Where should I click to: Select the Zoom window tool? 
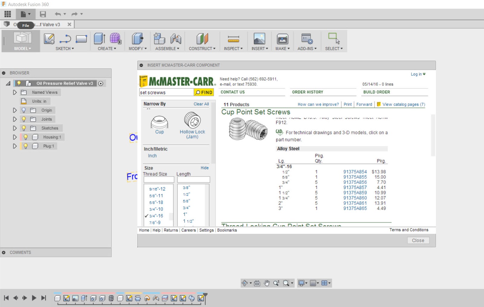(x=286, y=283)
